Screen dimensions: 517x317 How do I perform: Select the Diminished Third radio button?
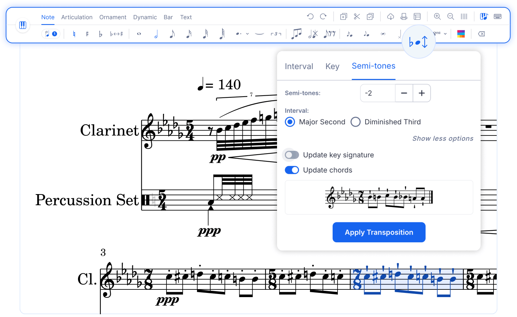[355, 122]
